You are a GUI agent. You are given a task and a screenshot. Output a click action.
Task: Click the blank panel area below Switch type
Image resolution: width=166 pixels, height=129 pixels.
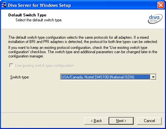[x=83, y=96]
